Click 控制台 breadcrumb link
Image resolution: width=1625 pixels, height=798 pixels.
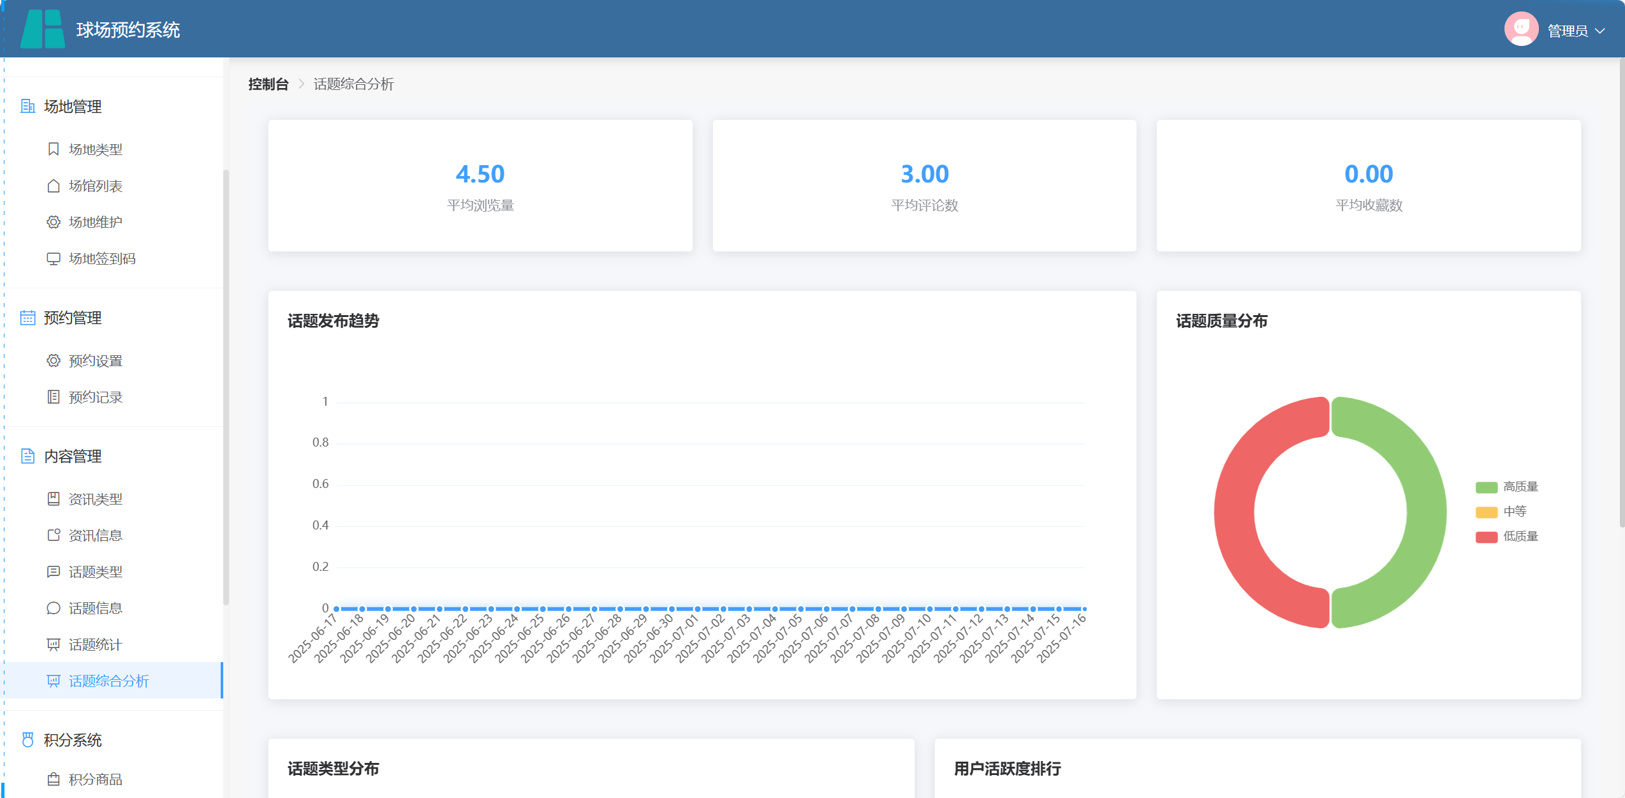click(268, 84)
